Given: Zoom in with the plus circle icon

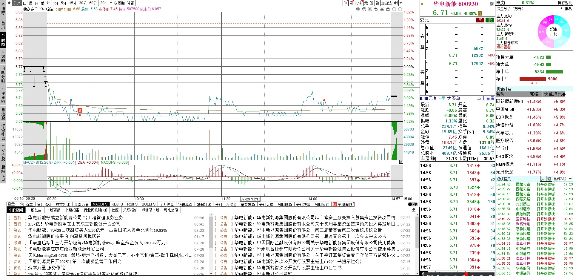Looking at the screenshot, I should (x=394, y=9).
